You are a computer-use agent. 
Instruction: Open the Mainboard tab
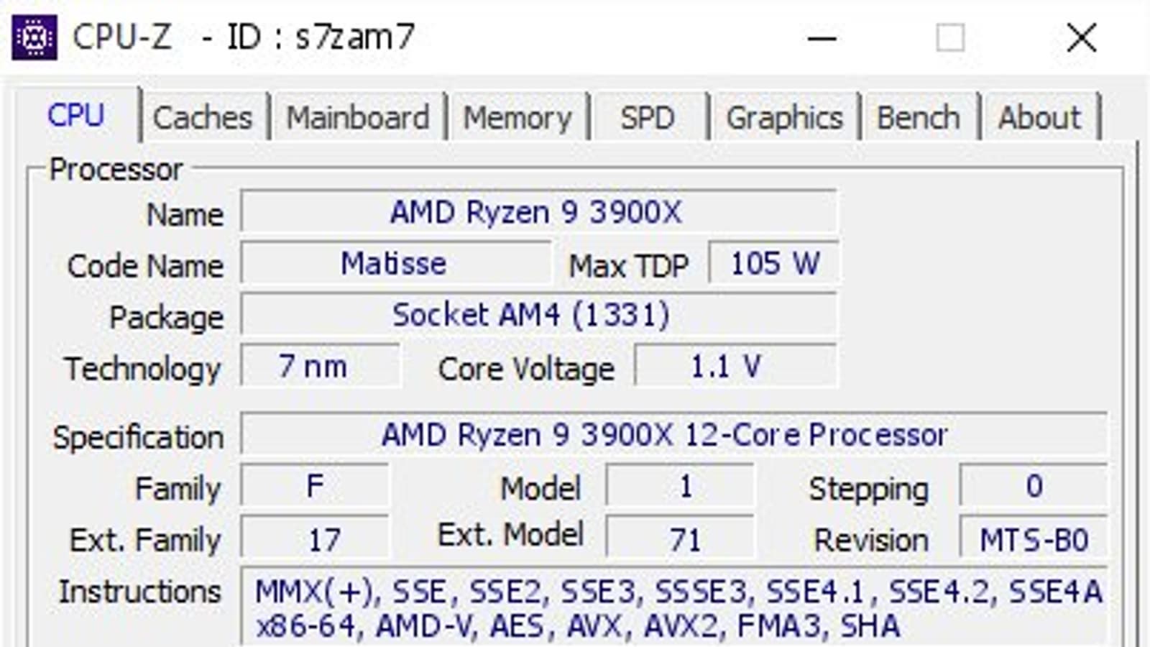[x=358, y=117]
